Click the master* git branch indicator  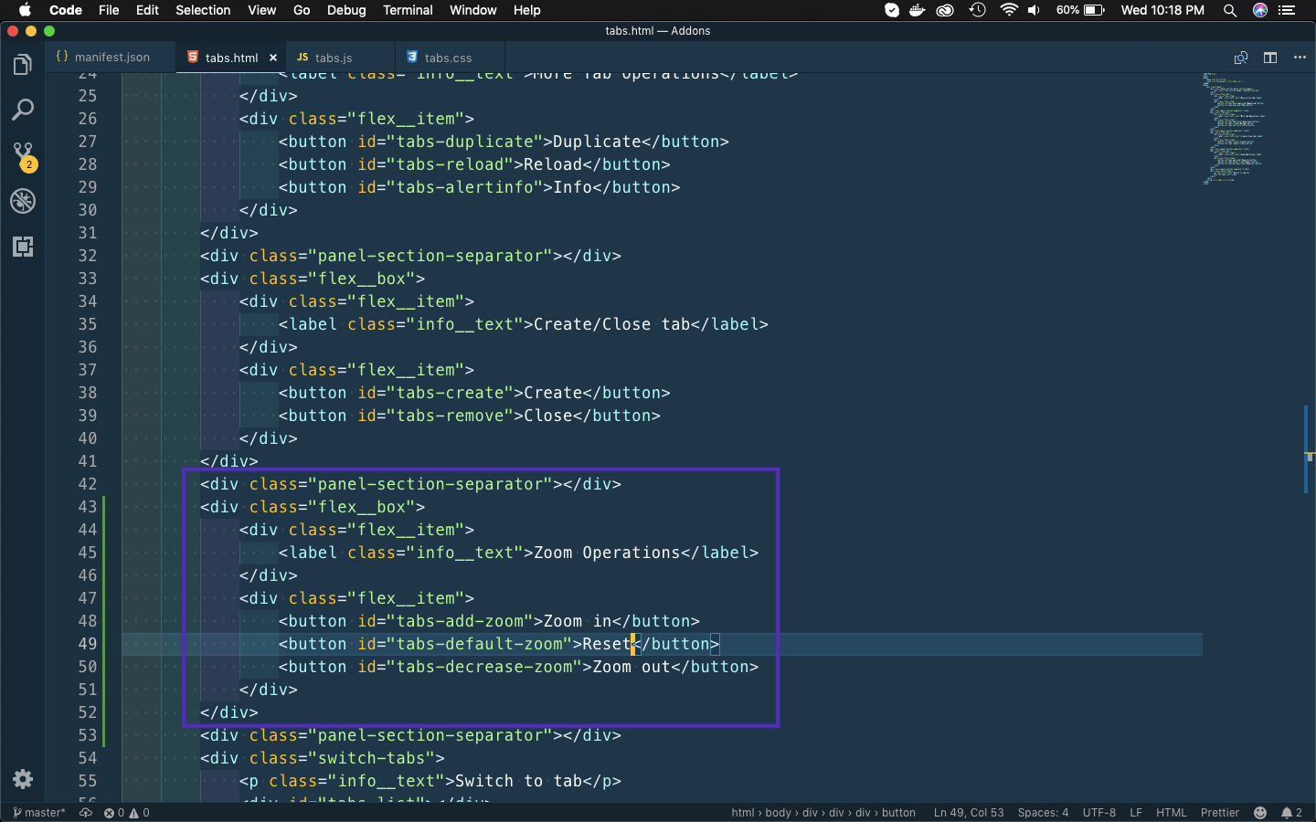coord(39,813)
